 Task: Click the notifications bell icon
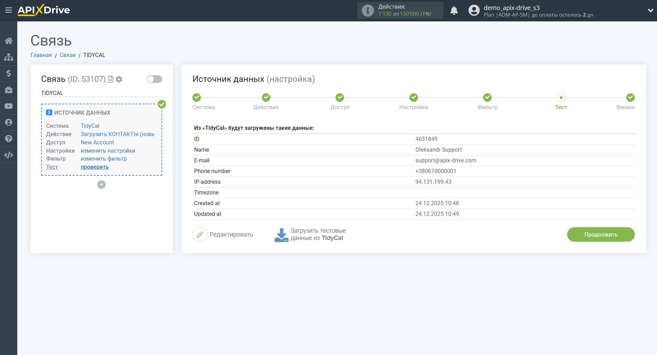pos(454,11)
